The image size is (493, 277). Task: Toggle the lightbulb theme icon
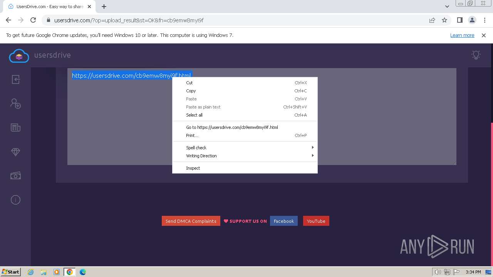476,55
